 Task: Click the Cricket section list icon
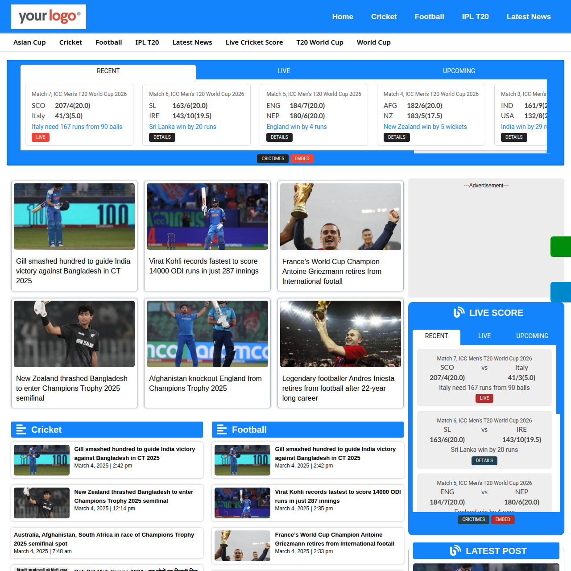coord(21,430)
